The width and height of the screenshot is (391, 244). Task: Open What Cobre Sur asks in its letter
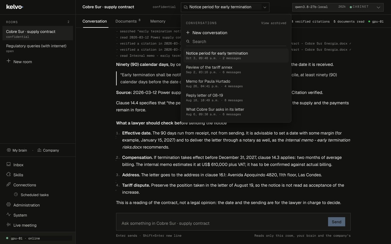[x=236, y=112]
